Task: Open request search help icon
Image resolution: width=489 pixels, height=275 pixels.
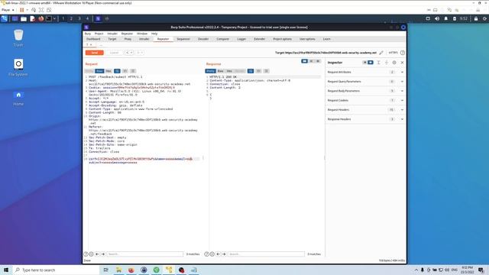Action: click(x=86, y=254)
